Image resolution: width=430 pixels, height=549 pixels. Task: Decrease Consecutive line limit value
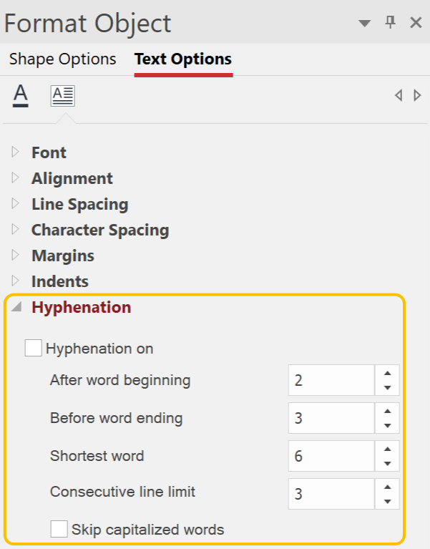387,501
